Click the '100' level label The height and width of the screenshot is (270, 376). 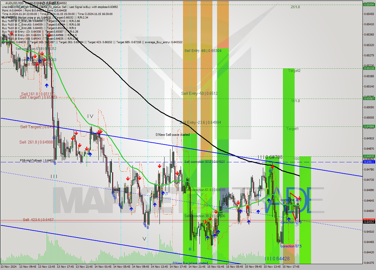(x=296, y=158)
